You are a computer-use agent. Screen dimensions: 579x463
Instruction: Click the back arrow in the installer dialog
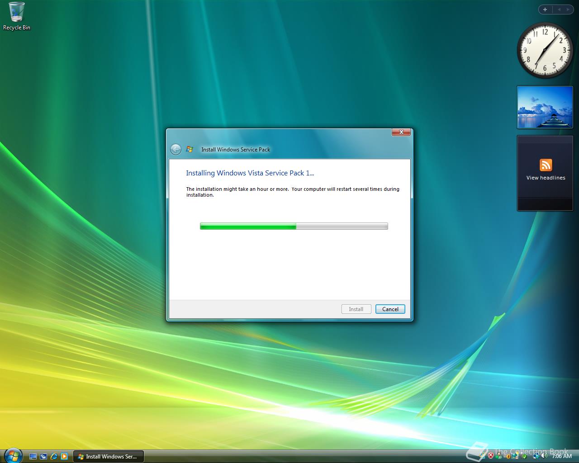[176, 149]
